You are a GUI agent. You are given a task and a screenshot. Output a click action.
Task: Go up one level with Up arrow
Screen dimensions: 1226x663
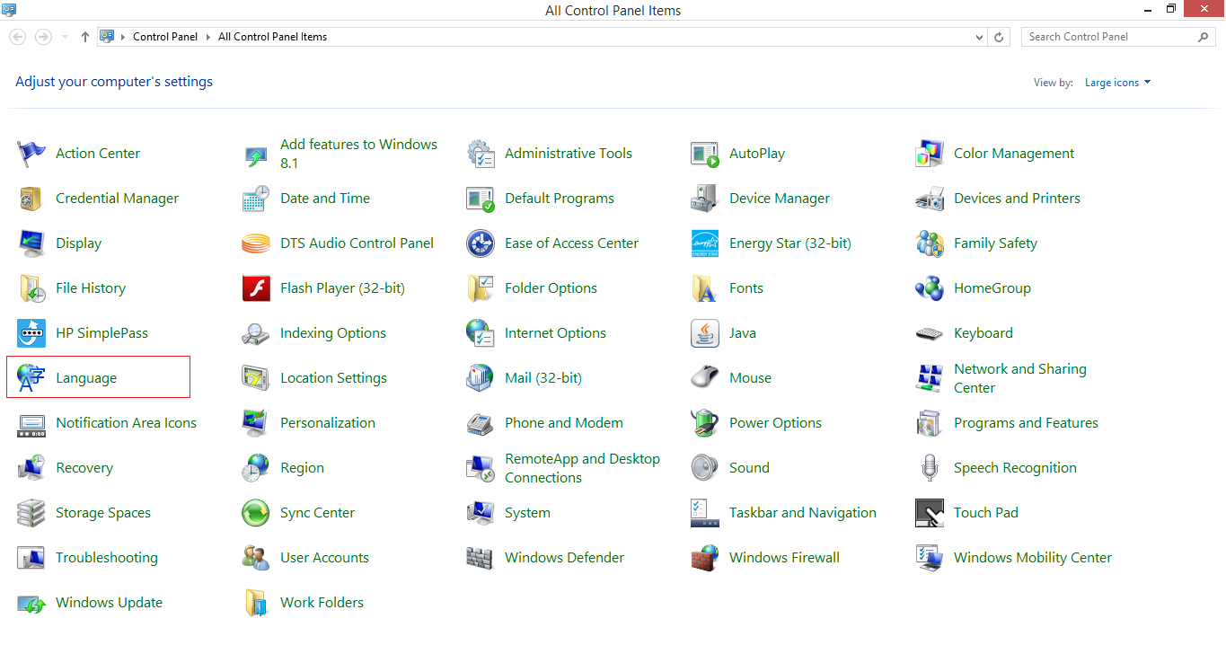click(85, 38)
